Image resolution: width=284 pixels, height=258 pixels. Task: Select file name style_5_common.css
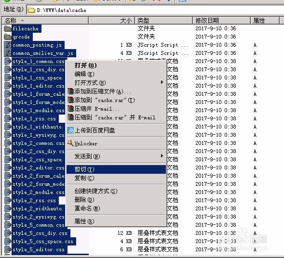coord(39,225)
